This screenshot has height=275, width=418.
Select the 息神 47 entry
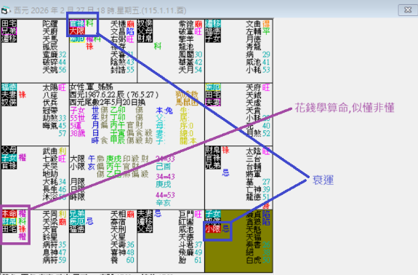55,252
